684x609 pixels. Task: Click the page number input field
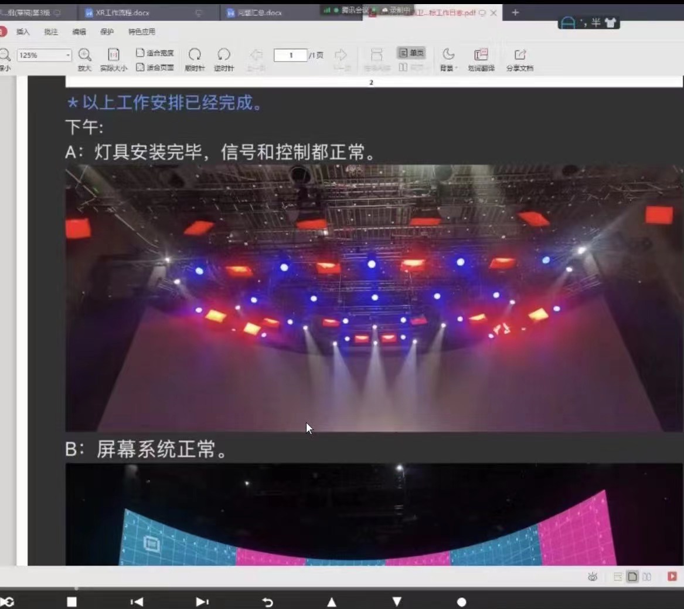click(x=291, y=55)
